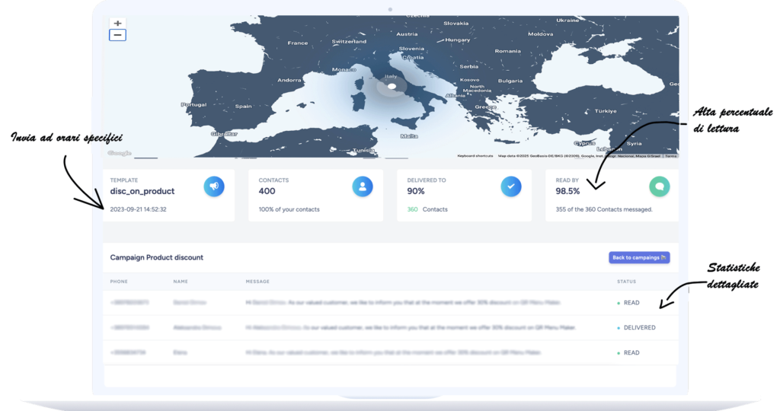This screenshot has width=780, height=411.
Task: Go back to campaigns
Action: pyautogui.click(x=639, y=257)
